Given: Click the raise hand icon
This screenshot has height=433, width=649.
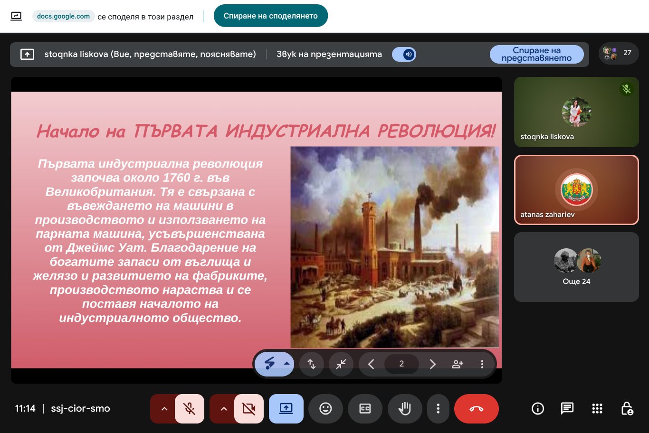Looking at the screenshot, I should tap(404, 408).
